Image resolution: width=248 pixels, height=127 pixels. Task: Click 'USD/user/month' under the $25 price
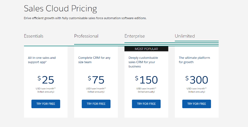(46, 89)
